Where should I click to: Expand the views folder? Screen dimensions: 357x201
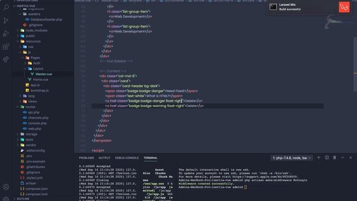pos(32,102)
